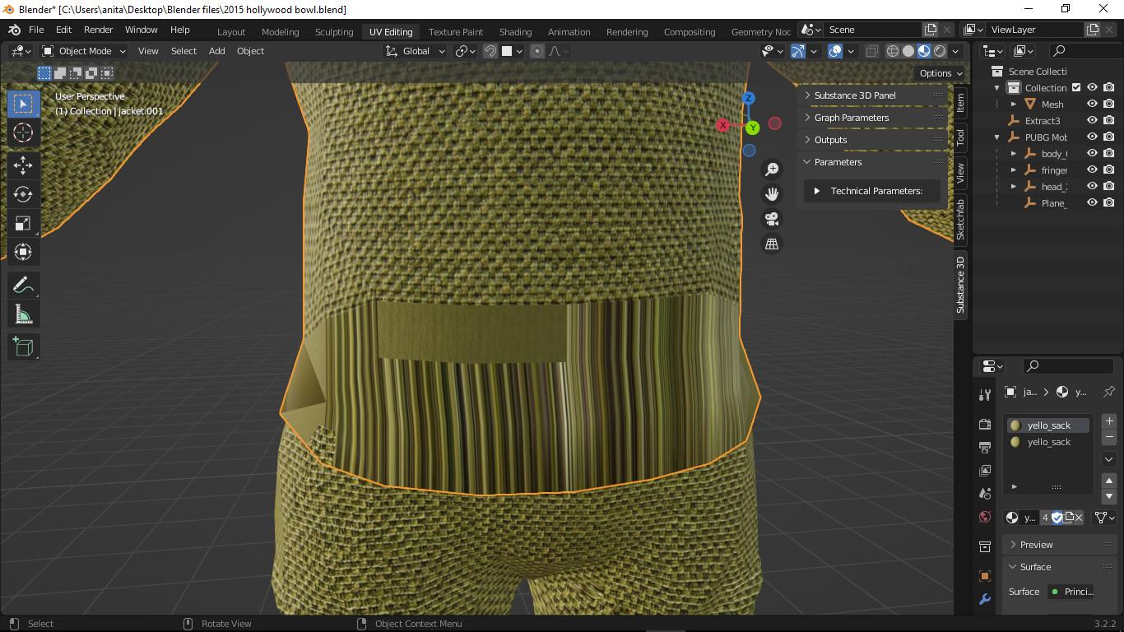This screenshot has height=632, width=1124.
Task: Toggle the fake user shield for material
Action: pos(1057,518)
